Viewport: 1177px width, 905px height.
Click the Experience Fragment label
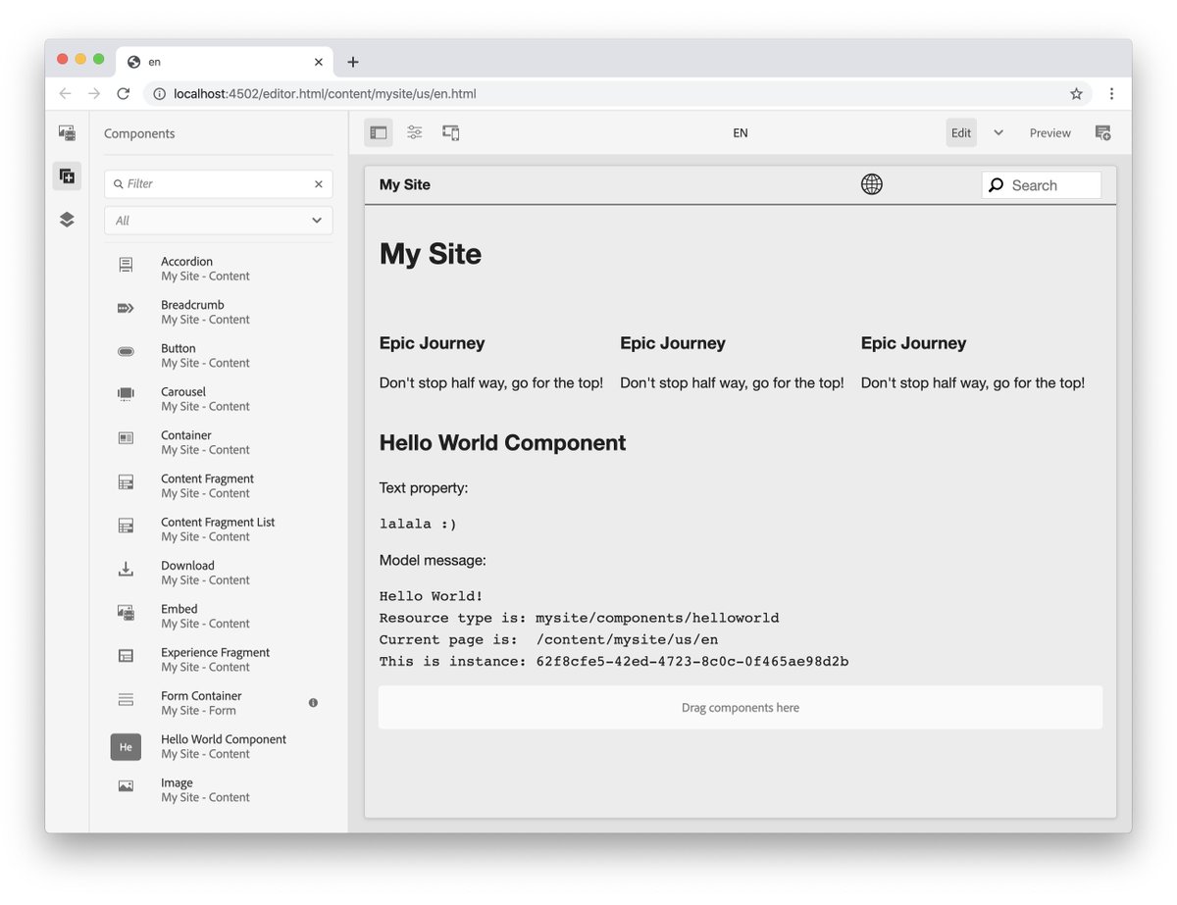[x=215, y=653]
